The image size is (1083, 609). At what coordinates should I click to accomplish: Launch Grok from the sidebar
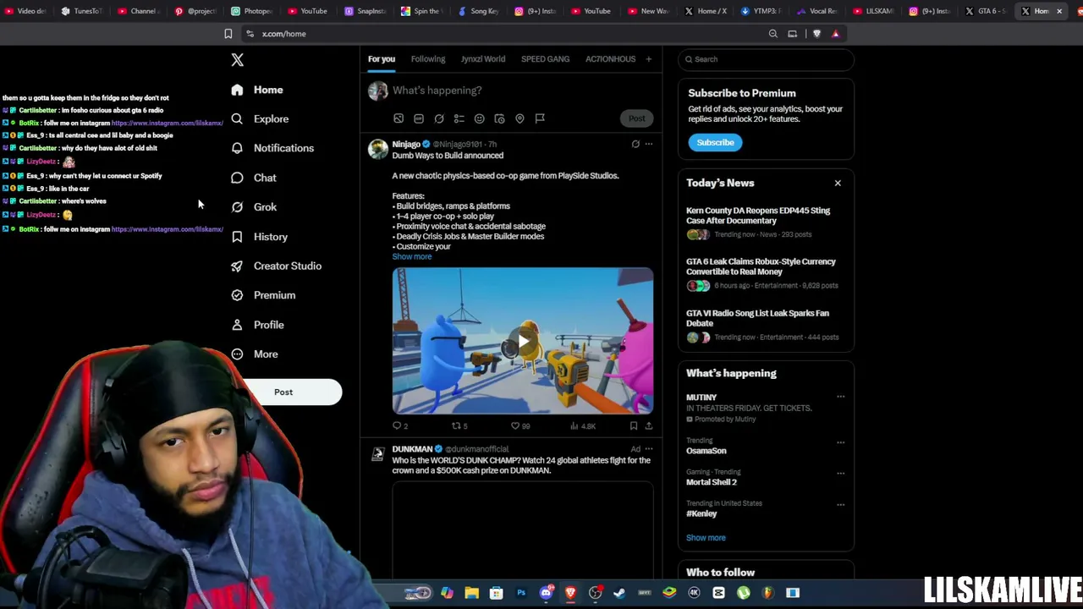click(254, 207)
